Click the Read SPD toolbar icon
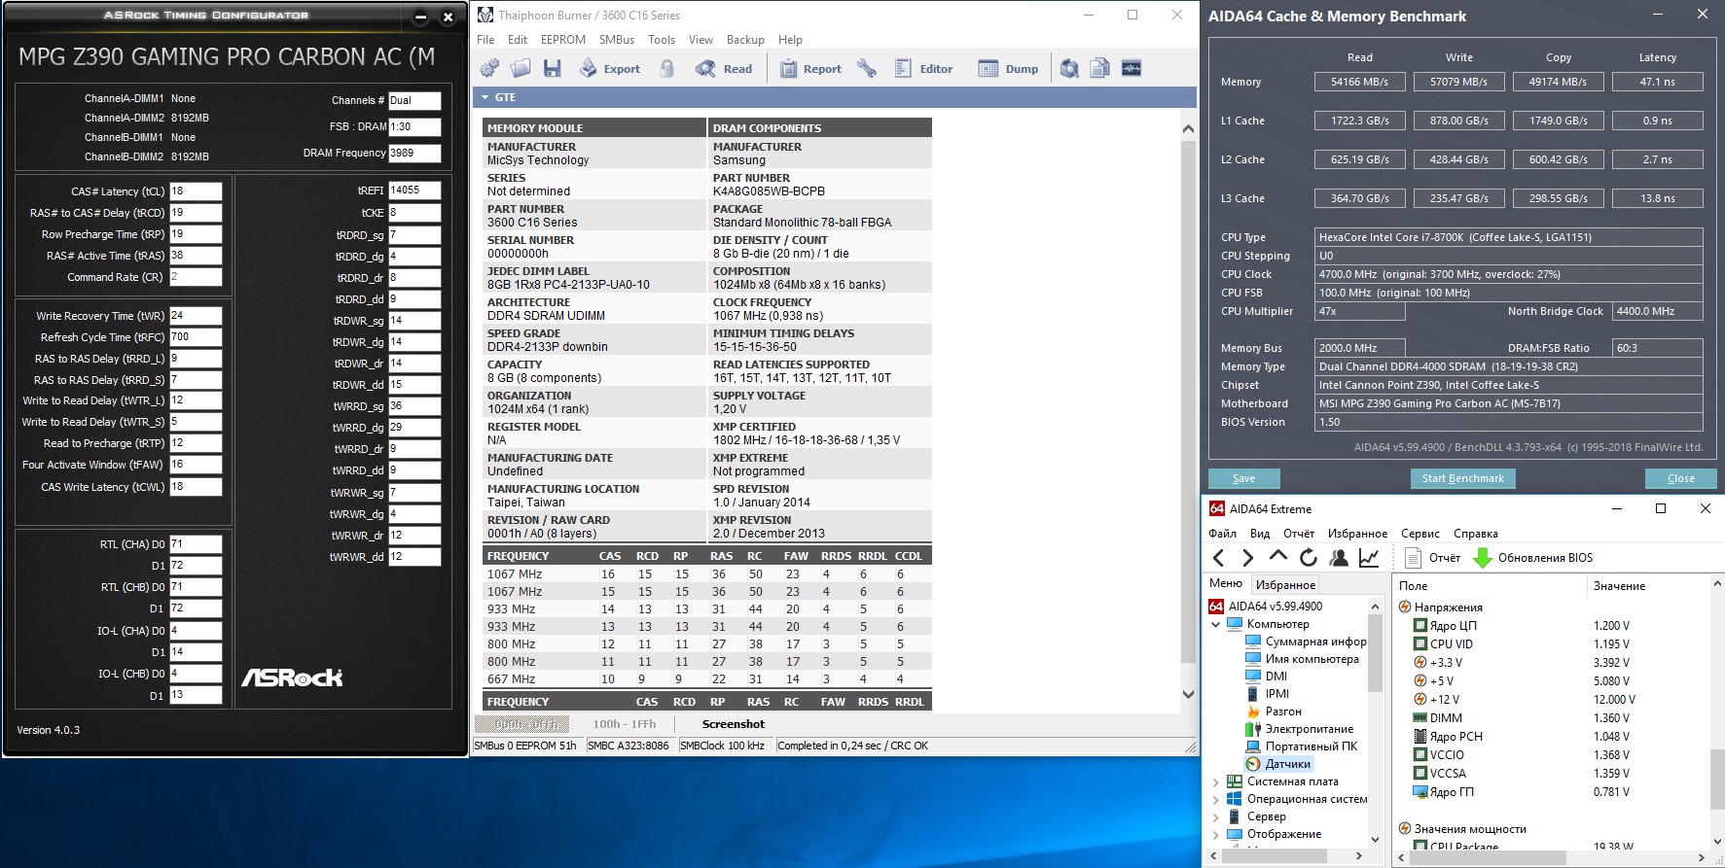 point(705,68)
